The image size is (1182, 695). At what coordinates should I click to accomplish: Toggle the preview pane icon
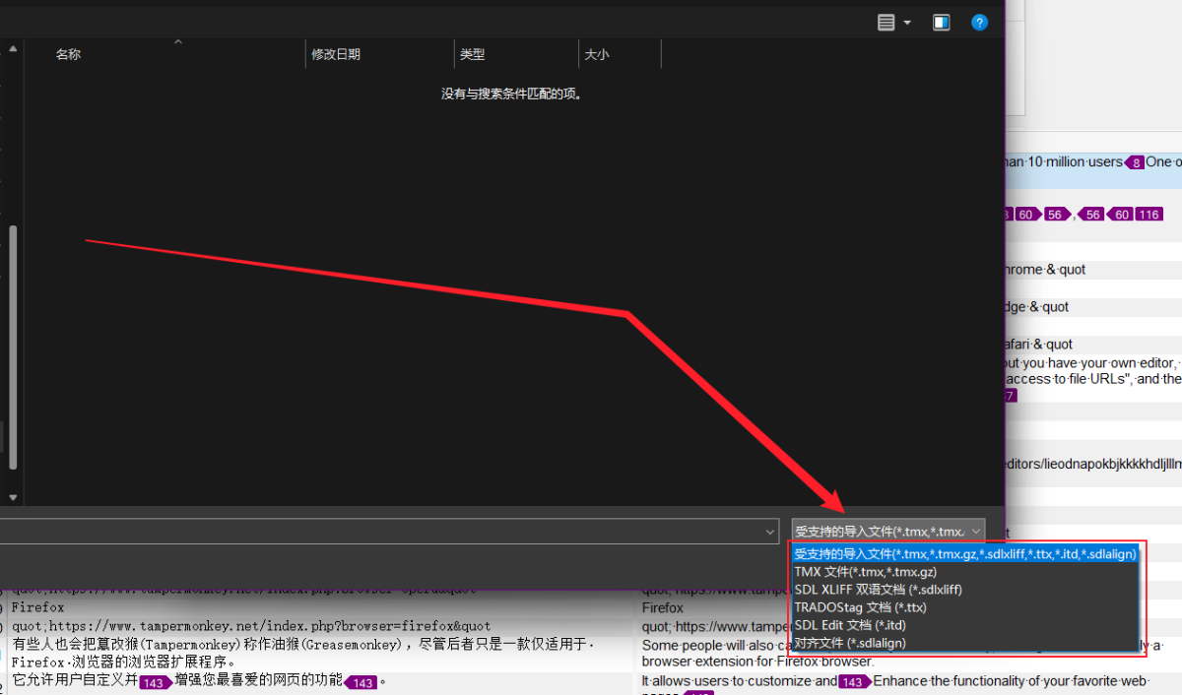point(942,22)
